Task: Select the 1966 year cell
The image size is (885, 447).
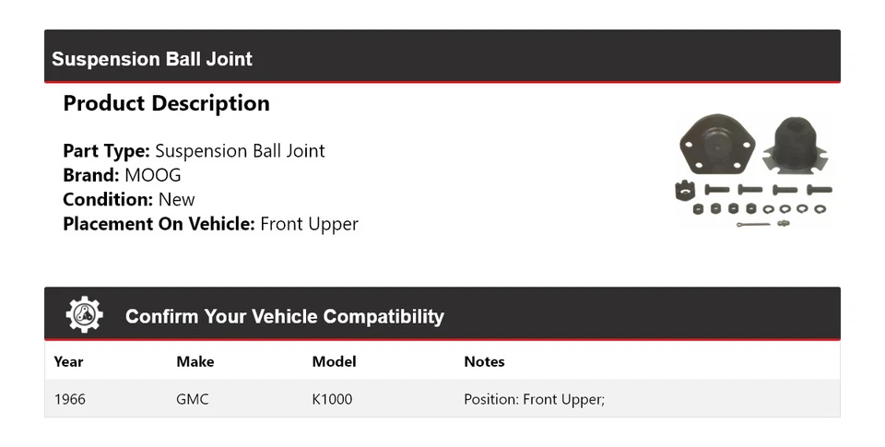Action: coord(70,399)
